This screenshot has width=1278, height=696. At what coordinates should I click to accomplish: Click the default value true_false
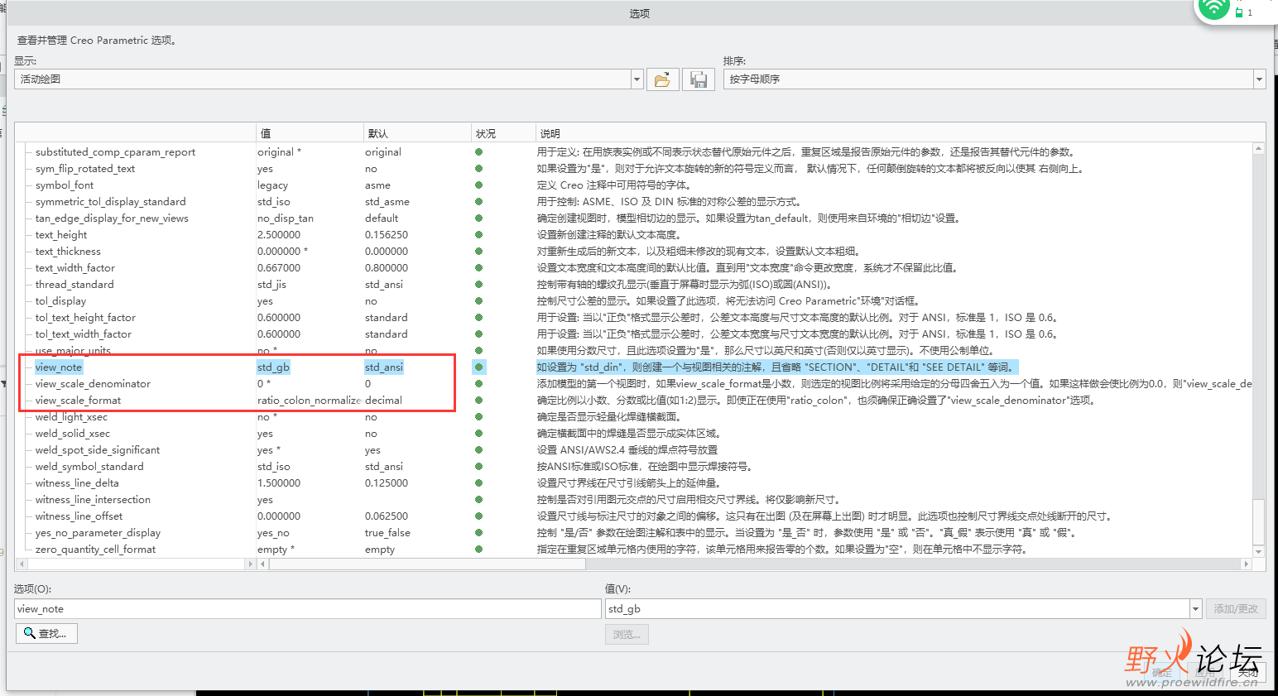point(387,532)
